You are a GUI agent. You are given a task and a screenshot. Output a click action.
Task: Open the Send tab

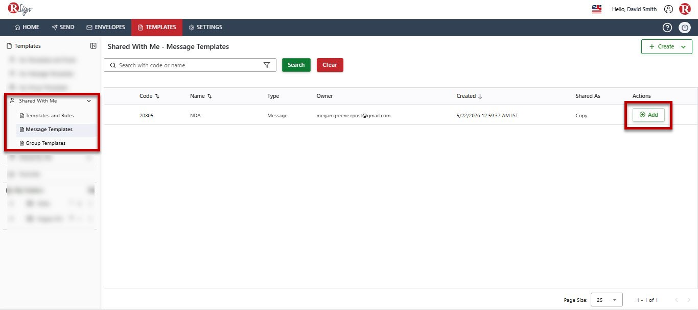point(63,28)
